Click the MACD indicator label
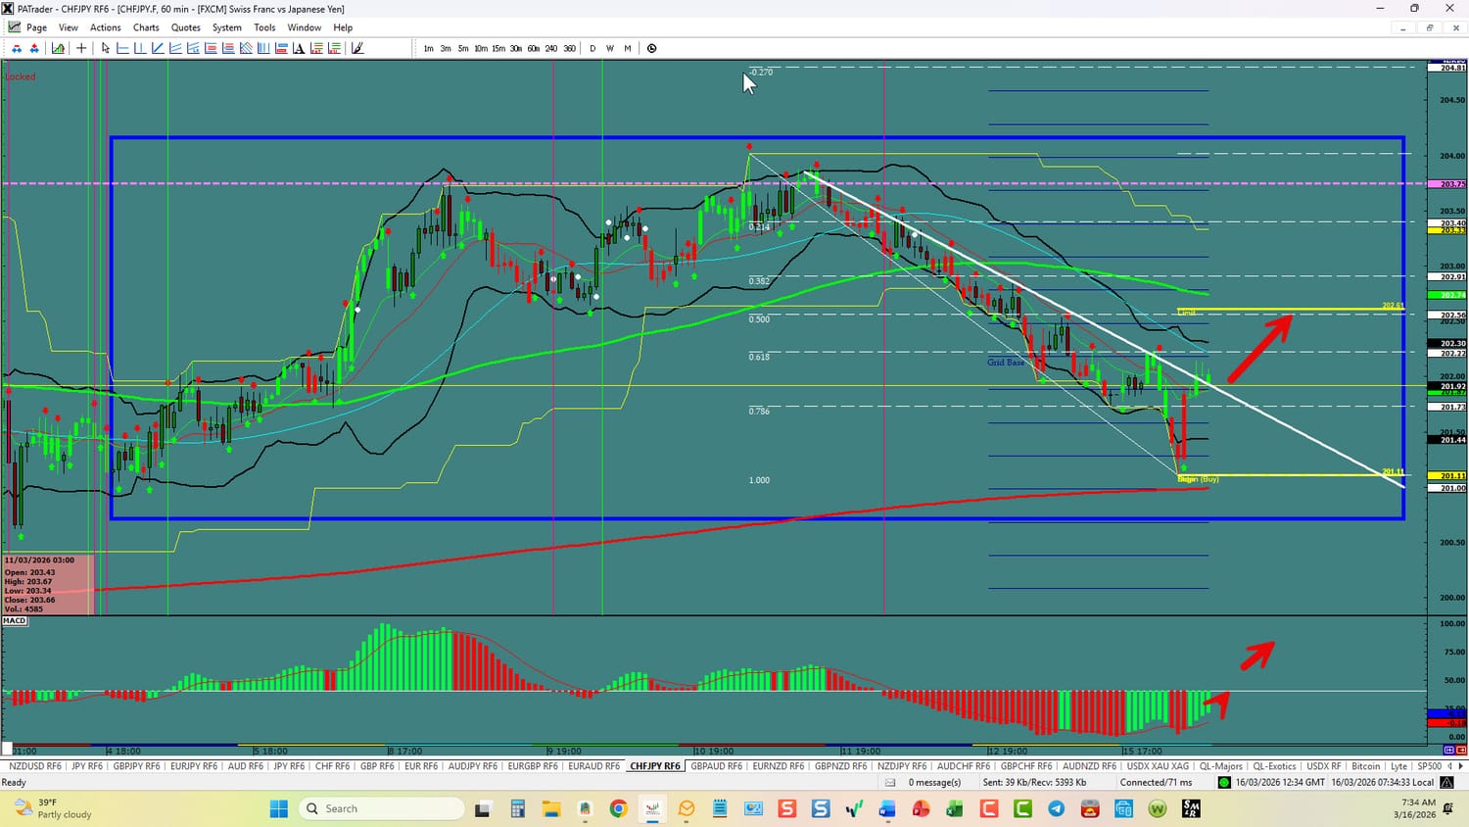The width and height of the screenshot is (1469, 827). pos(15,620)
